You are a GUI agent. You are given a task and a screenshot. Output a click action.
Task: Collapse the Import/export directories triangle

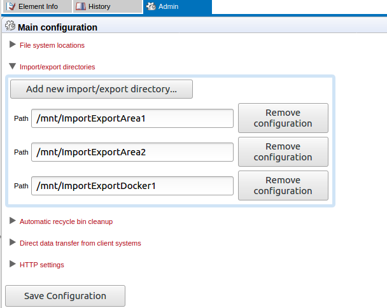click(12, 66)
